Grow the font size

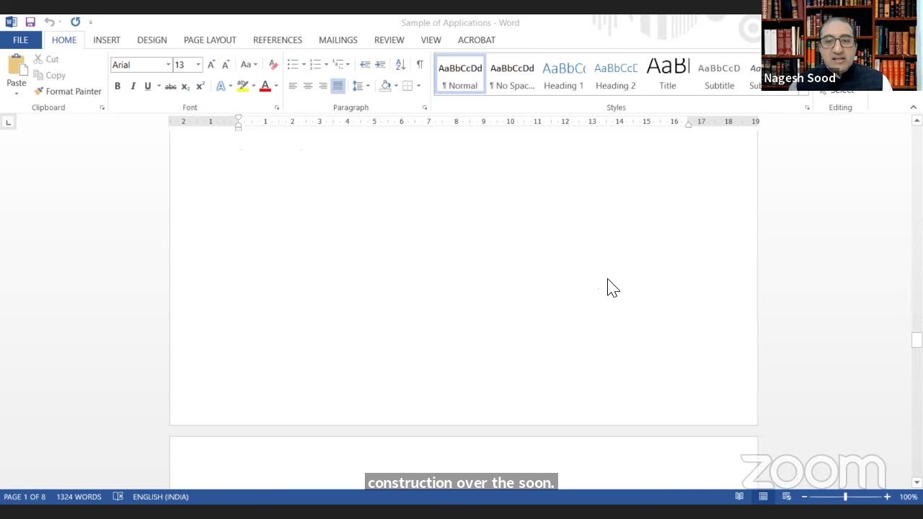coord(211,65)
